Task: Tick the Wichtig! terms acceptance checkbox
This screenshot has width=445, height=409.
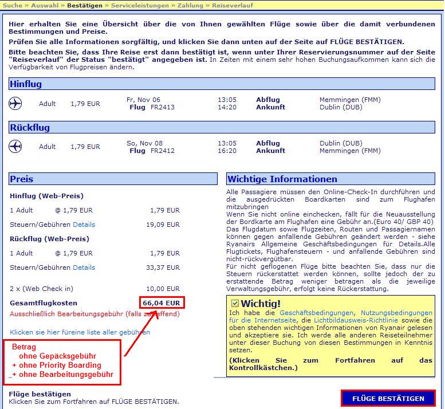Action: click(x=234, y=303)
